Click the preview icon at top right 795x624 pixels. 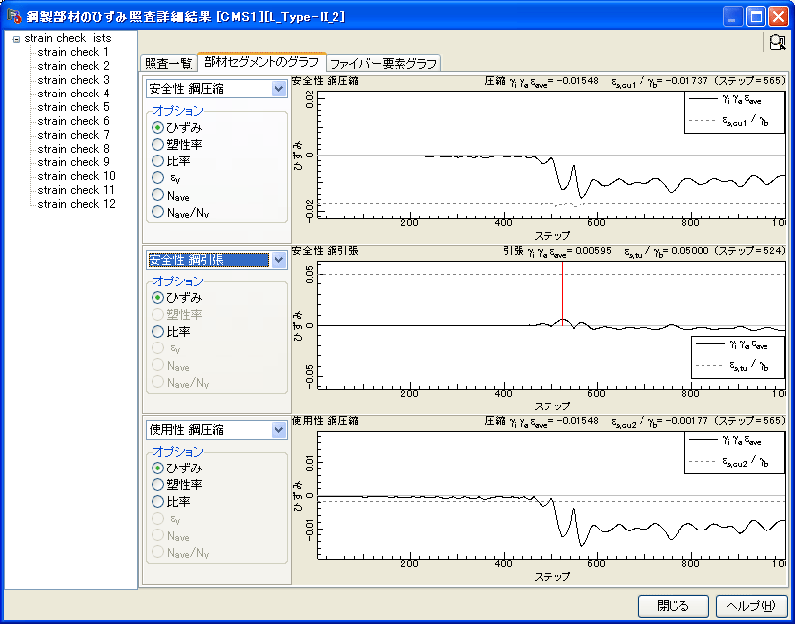pos(778,42)
